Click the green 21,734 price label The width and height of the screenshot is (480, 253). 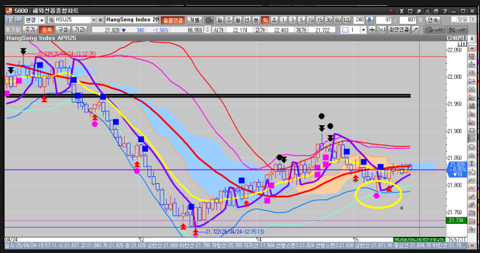[457, 220]
